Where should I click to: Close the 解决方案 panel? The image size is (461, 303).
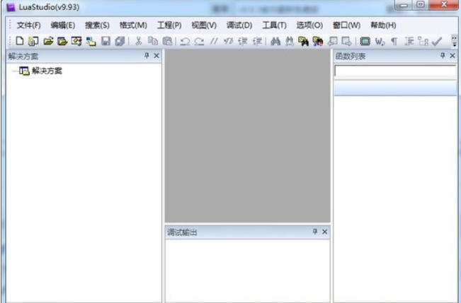156,55
